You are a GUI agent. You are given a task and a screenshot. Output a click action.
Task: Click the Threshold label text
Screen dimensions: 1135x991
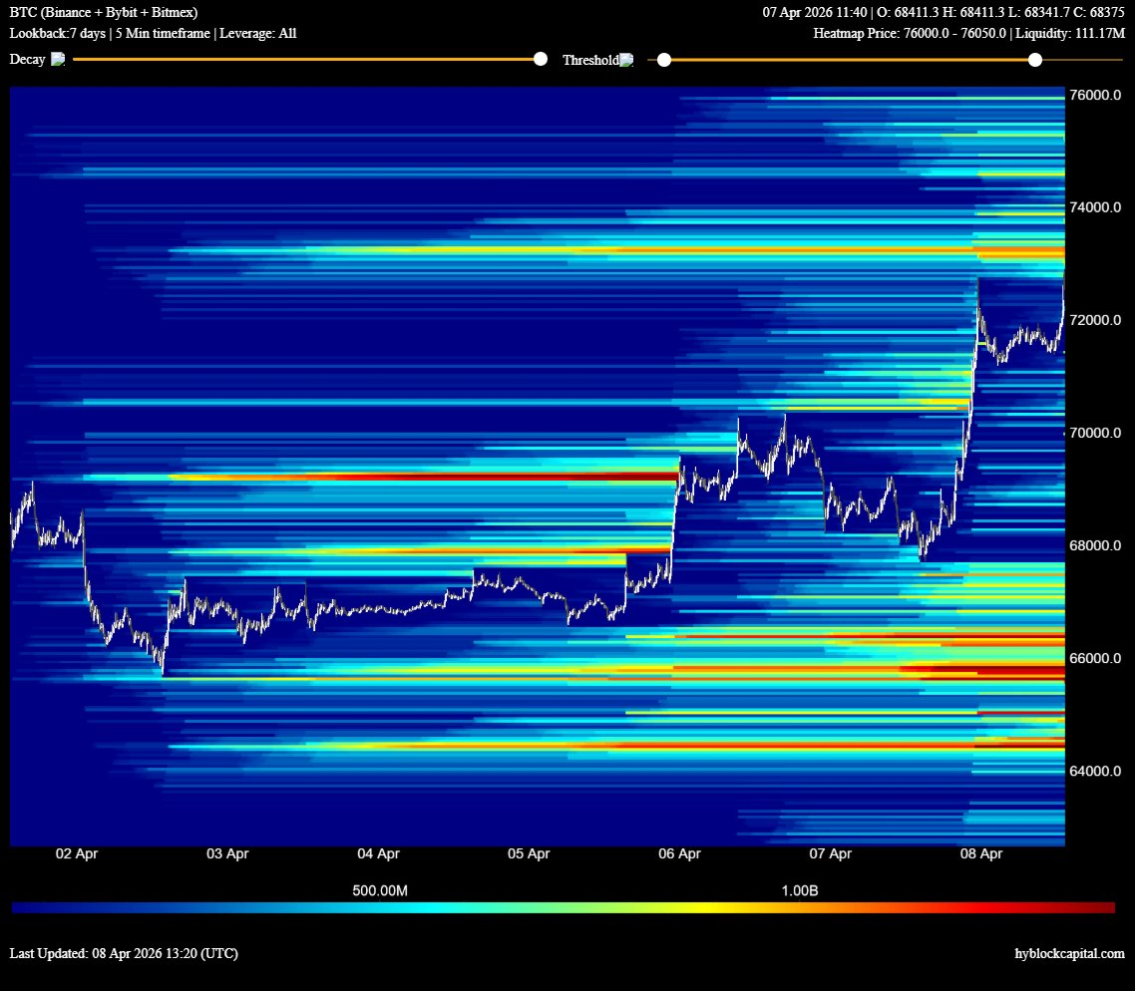point(590,60)
